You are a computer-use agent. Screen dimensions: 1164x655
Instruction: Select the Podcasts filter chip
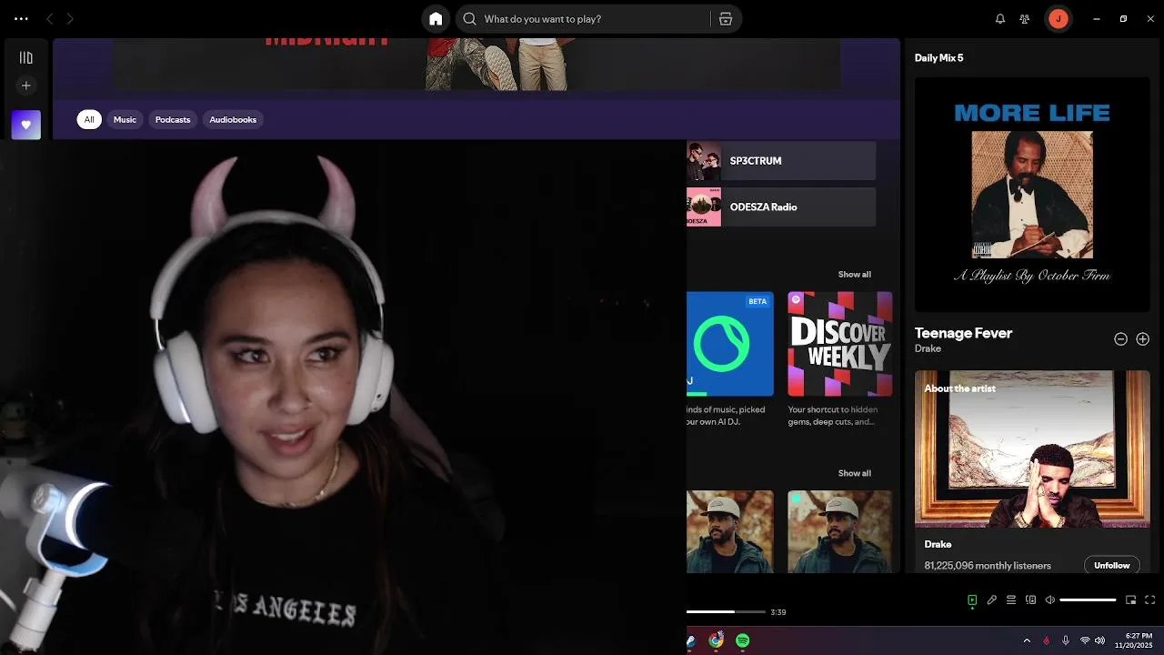(x=173, y=119)
